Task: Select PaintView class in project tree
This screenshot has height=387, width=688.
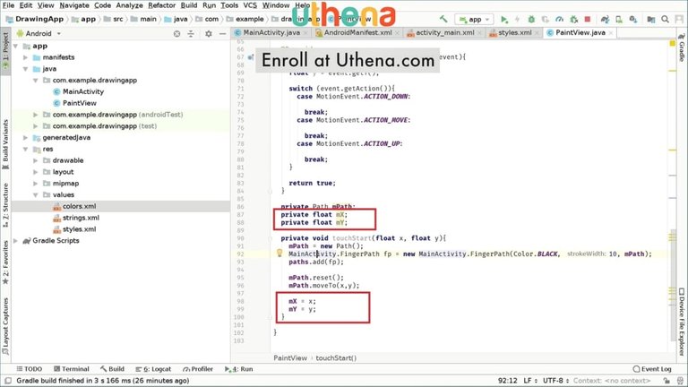Action: point(80,103)
